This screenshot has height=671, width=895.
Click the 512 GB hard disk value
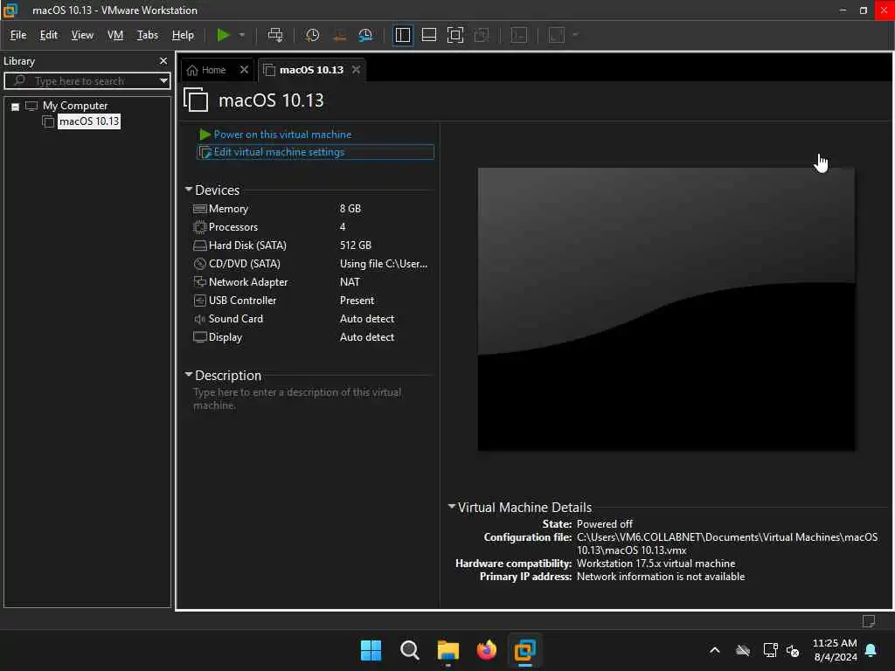point(355,246)
